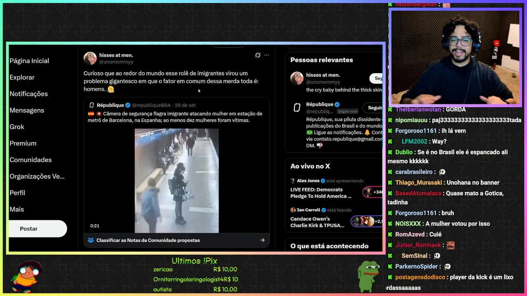Open the hisses at men. avatar in Pessoas relevantes

(x=297, y=78)
